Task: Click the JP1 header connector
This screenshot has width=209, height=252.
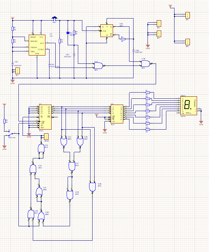Action: [x=18, y=71]
